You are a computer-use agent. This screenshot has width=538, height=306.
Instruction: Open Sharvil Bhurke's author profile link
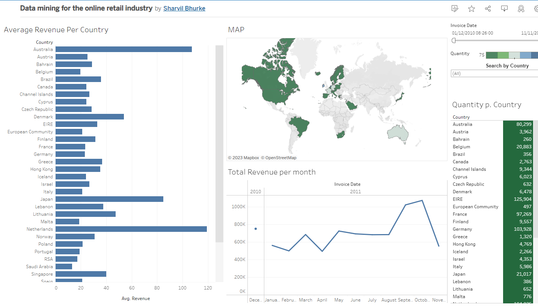point(184,8)
